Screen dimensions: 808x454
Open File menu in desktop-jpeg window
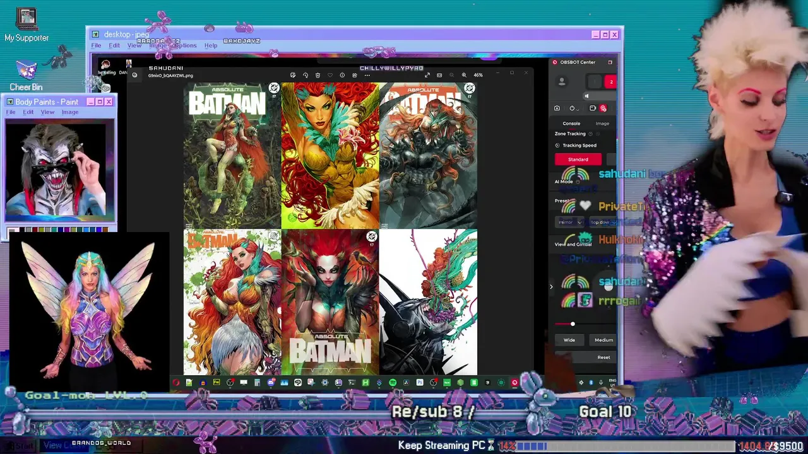(x=96, y=45)
